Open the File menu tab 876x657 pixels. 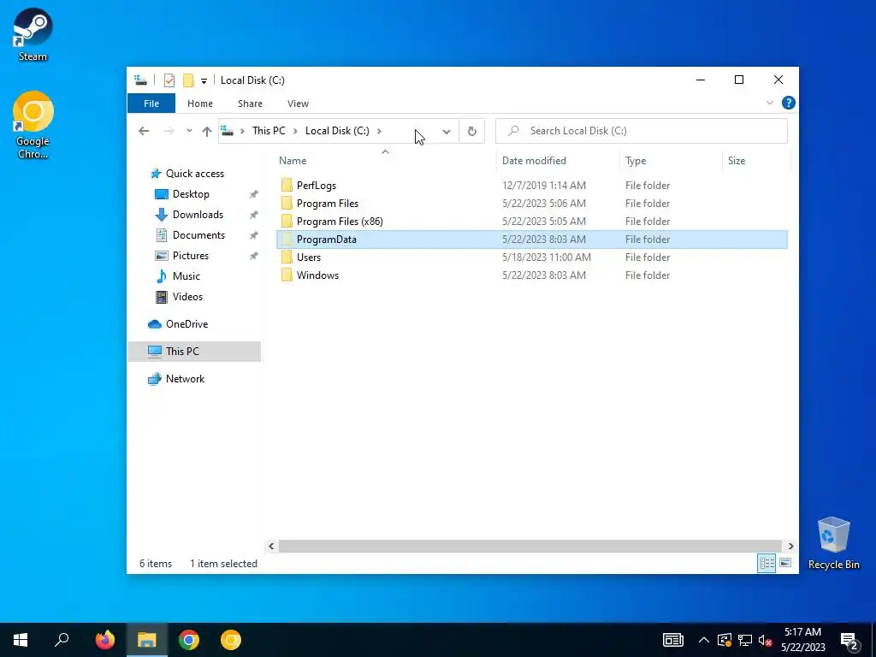[151, 104]
